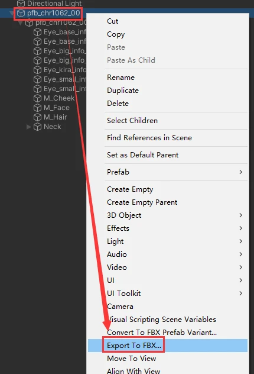Viewport: 254px width, 374px height.
Task: Select Create Empty Parent option
Action: [142, 202]
